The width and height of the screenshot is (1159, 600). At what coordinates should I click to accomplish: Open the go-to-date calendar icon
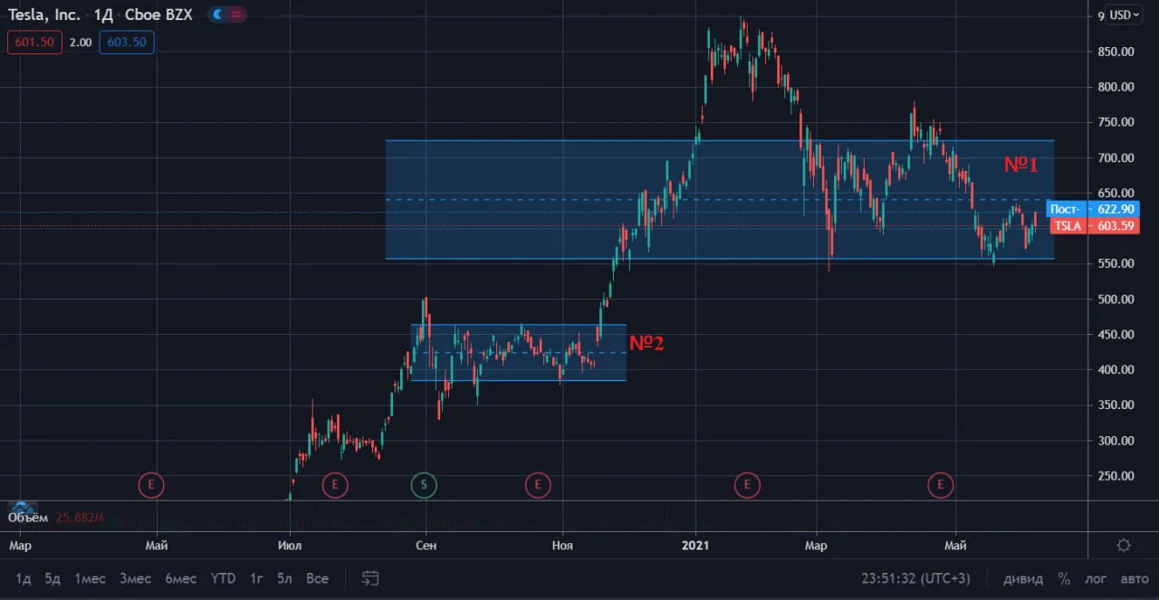(x=369, y=577)
